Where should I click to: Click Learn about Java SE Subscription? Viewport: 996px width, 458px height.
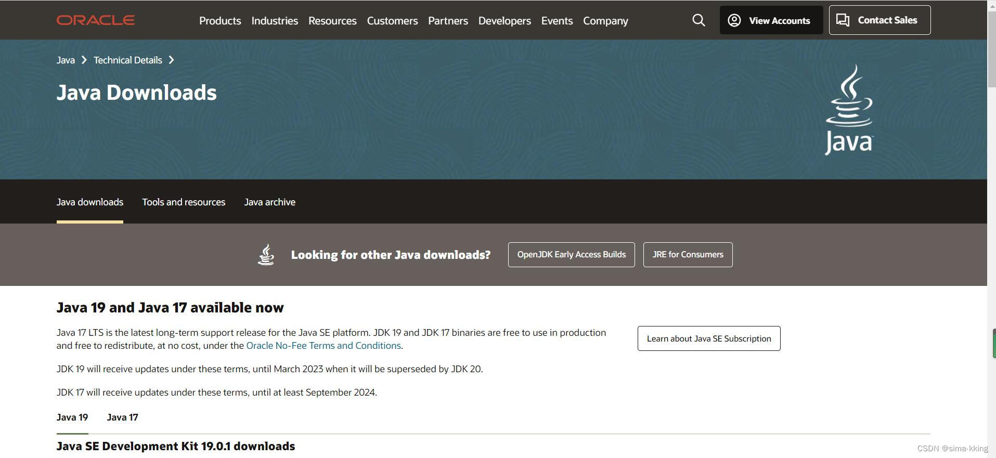click(x=709, y=338)
